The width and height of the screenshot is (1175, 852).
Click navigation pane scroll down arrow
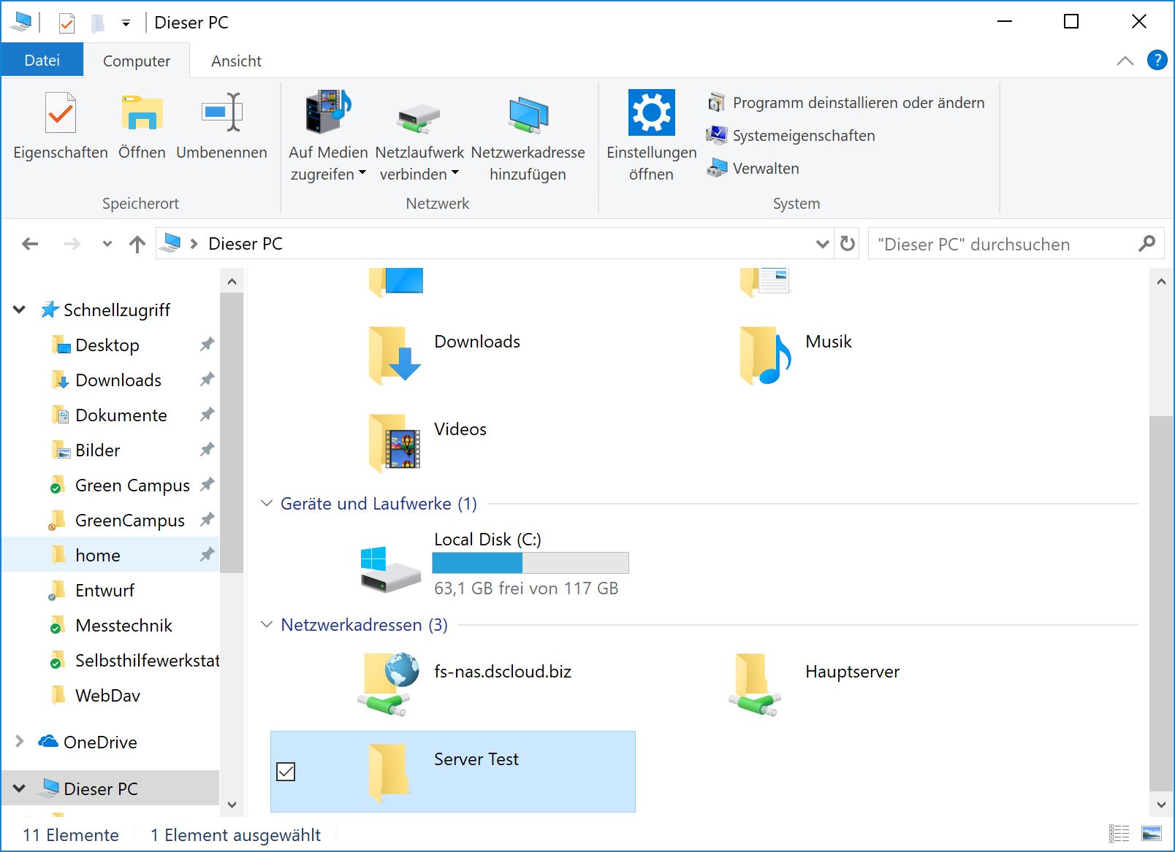coord(232,805)
